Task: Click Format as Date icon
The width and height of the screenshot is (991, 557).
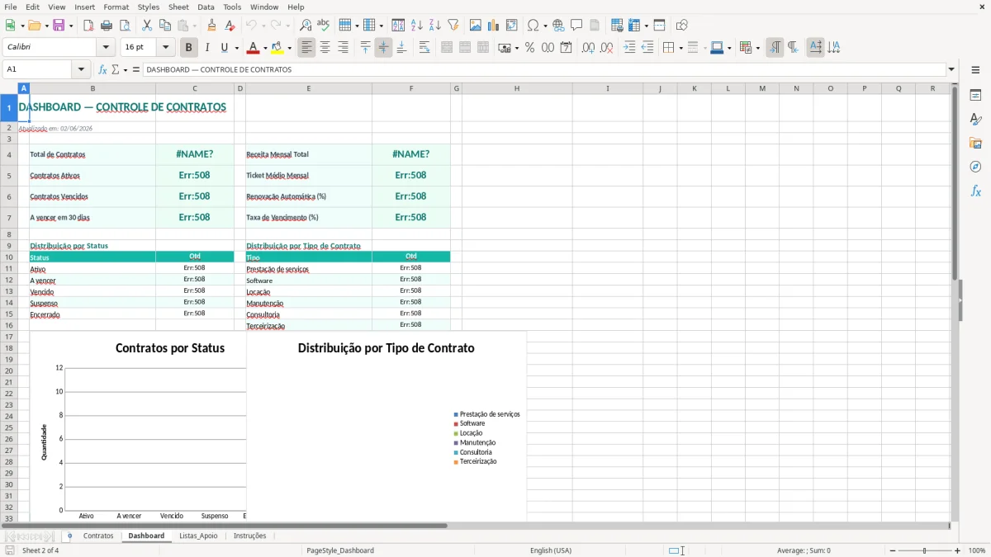Action: point(566,48)
